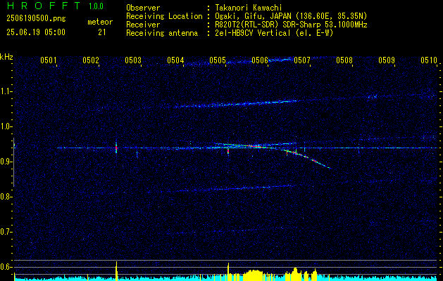Viewport: 443px width, 281px height.
Task: Click the 1.1 kHz axis label
Action: [x=6, y=91]
